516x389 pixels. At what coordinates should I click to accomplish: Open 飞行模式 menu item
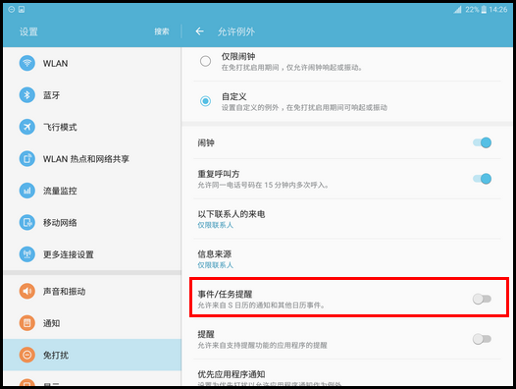click(x=92, y=128)
